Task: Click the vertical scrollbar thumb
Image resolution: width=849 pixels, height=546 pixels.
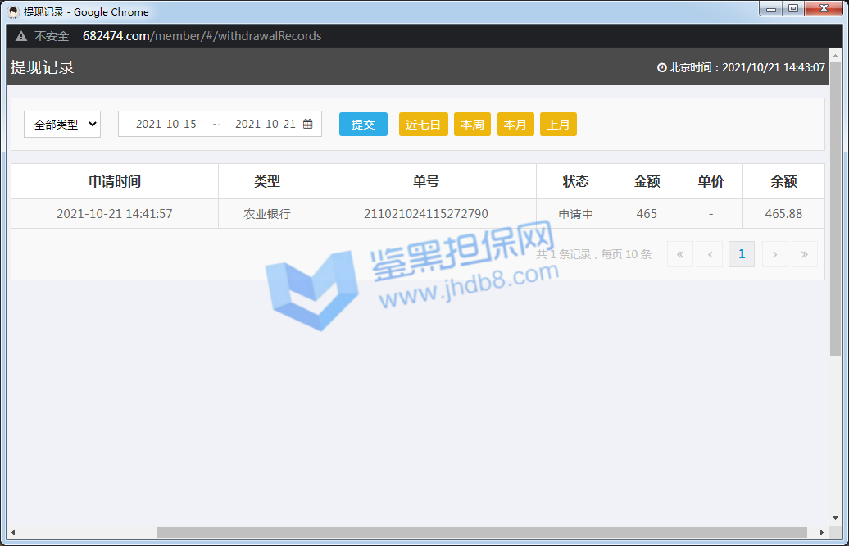Action: click(x=835, y=205)
